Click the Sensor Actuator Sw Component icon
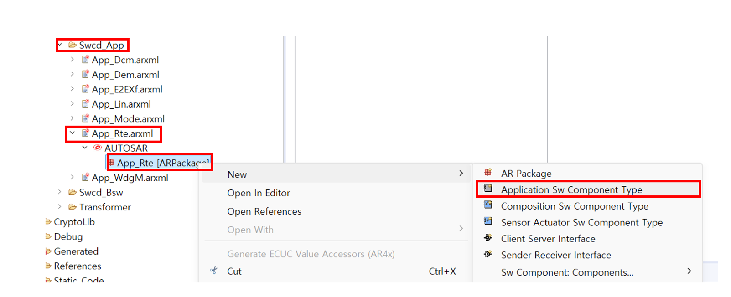Viewport: 731px width, 297px height. [x=488, y=221]
